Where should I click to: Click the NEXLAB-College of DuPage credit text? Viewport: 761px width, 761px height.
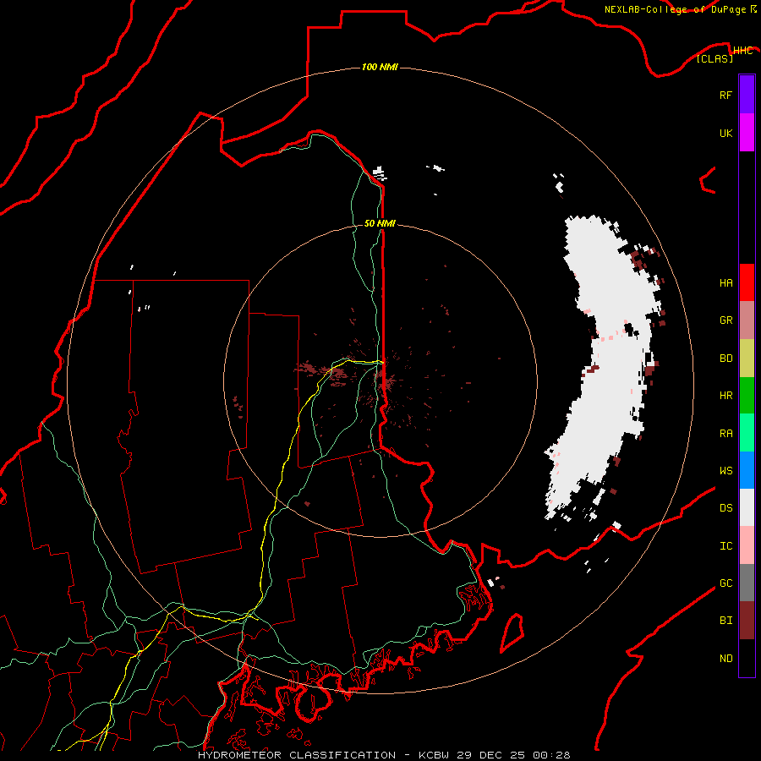676,9
